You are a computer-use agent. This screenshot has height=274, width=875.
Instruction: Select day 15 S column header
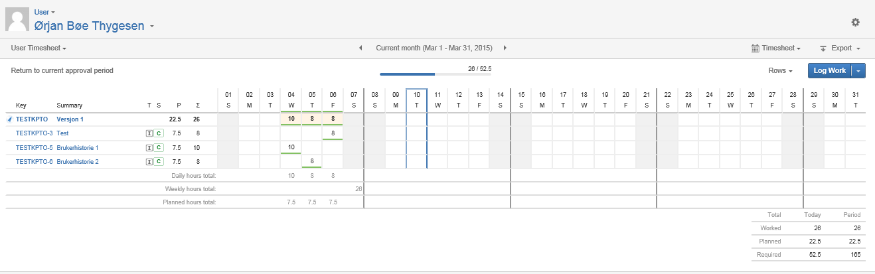pos(521,100)
